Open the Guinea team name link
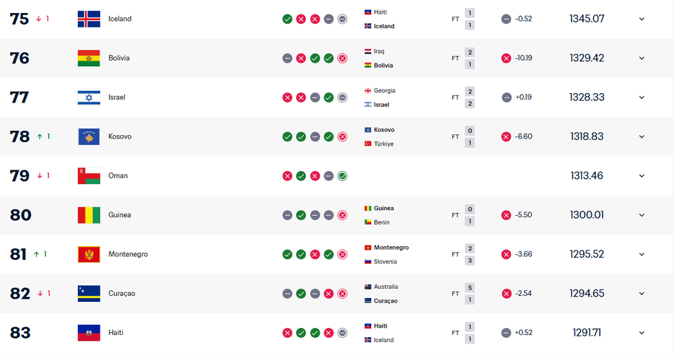 120,215
